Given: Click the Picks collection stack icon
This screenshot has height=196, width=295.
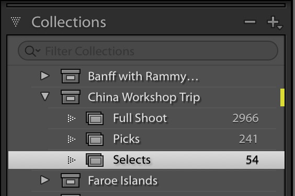Looking at the screenshot, I should [95, 139].
